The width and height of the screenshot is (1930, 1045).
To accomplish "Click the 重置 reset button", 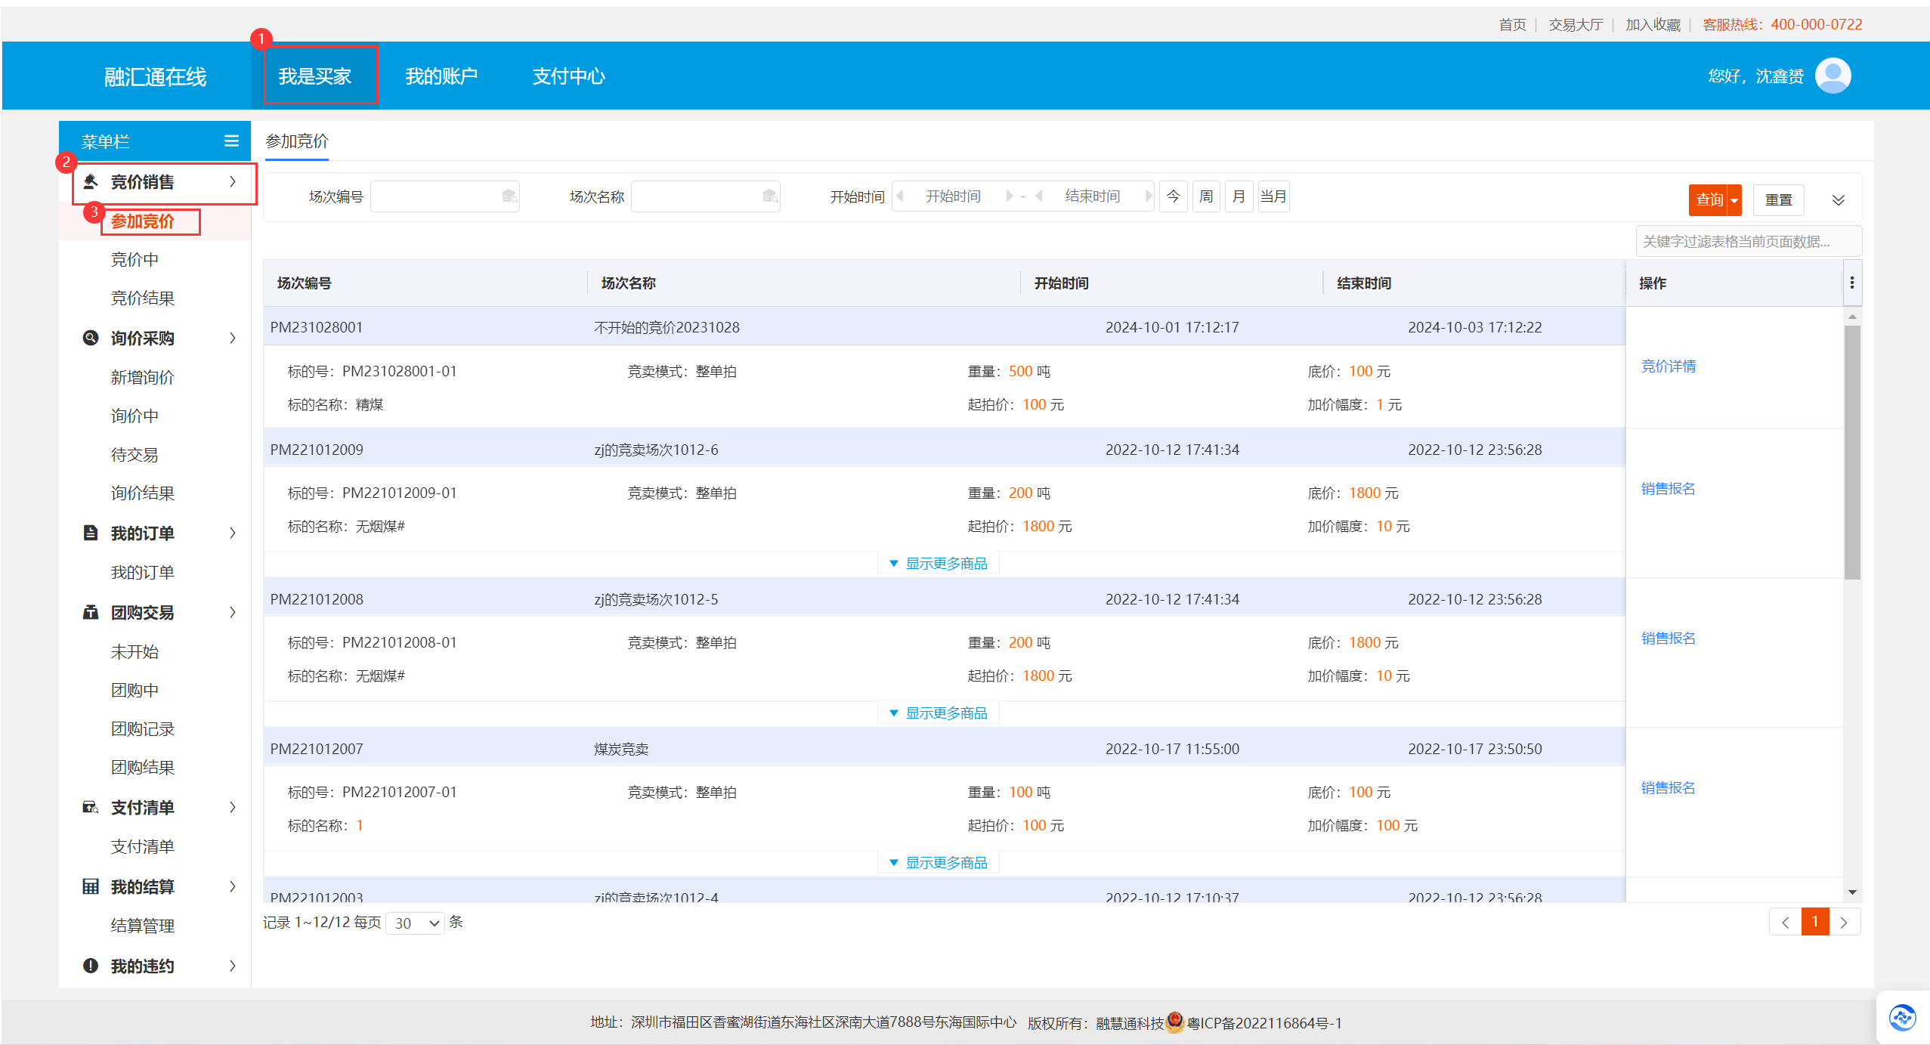I will point(1779,200).
